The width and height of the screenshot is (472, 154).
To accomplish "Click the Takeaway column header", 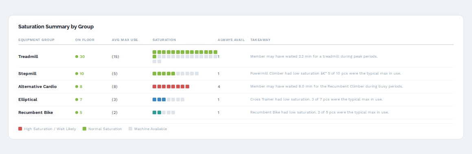I will [x=260, y=40].
